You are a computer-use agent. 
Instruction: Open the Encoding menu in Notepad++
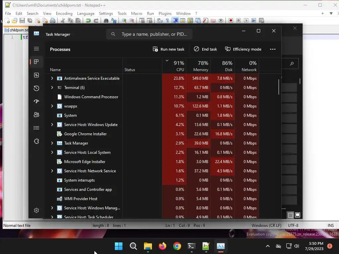[x=64, y=13]
